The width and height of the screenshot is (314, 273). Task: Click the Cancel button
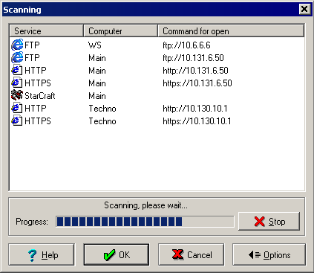192,254
